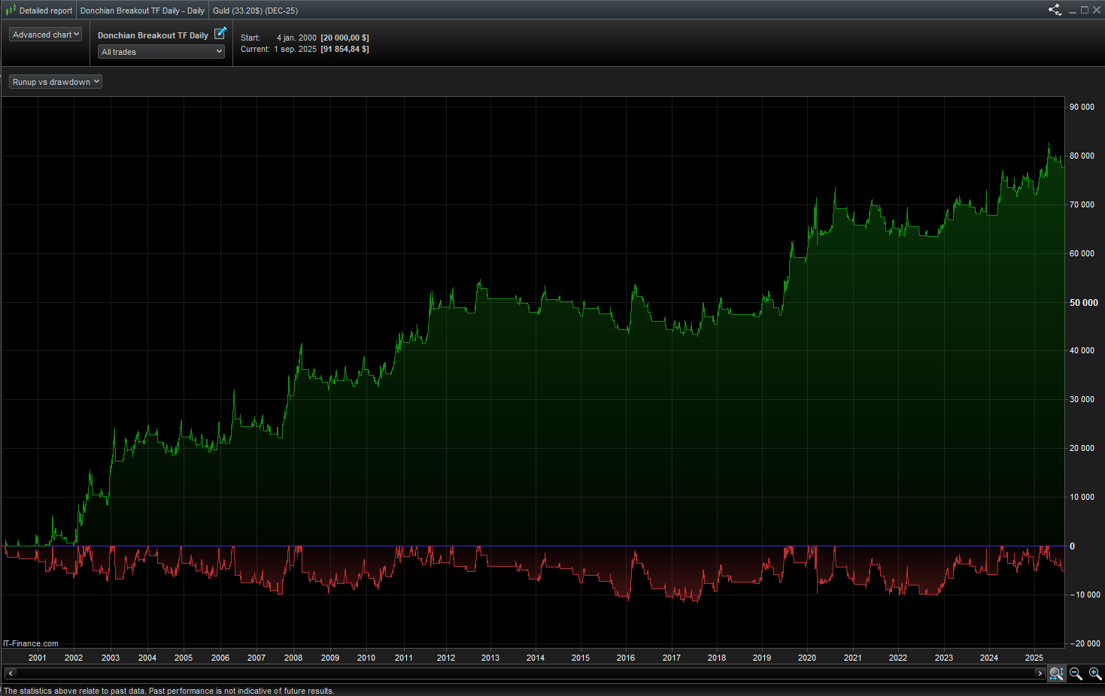
Task: Open the IT-Finance.com link
Action: click(31, 643)
